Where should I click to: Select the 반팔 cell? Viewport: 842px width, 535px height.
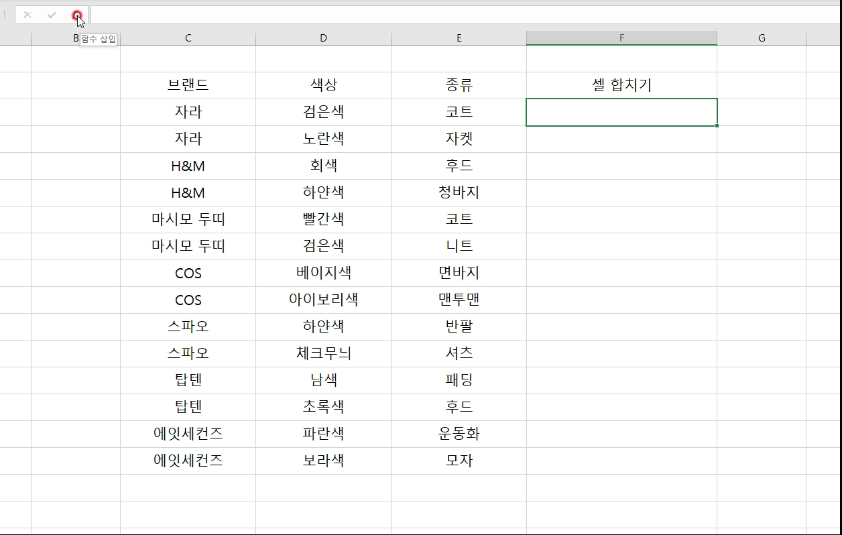pos(459,326)
